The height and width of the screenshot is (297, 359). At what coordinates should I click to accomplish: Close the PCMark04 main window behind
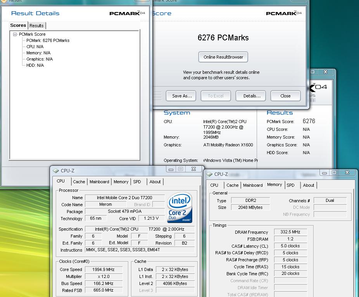click(x=325, y=72)
